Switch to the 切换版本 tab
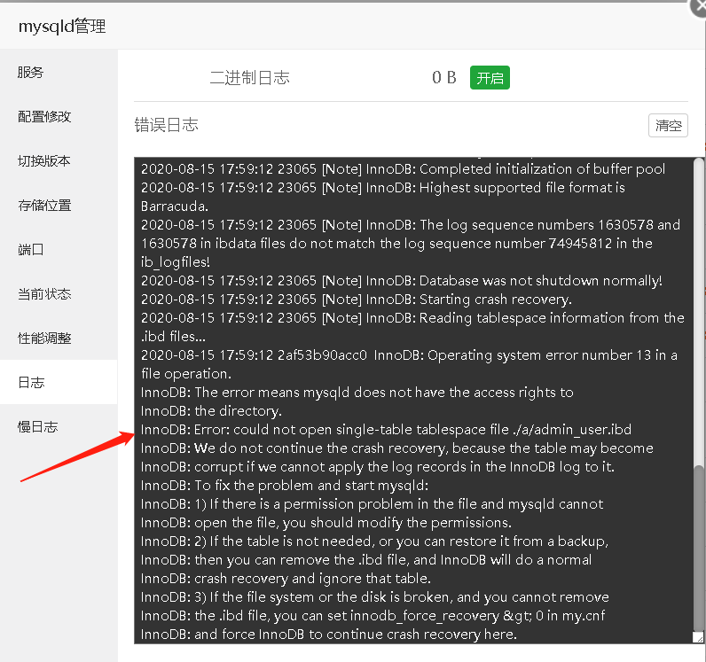 59,160
